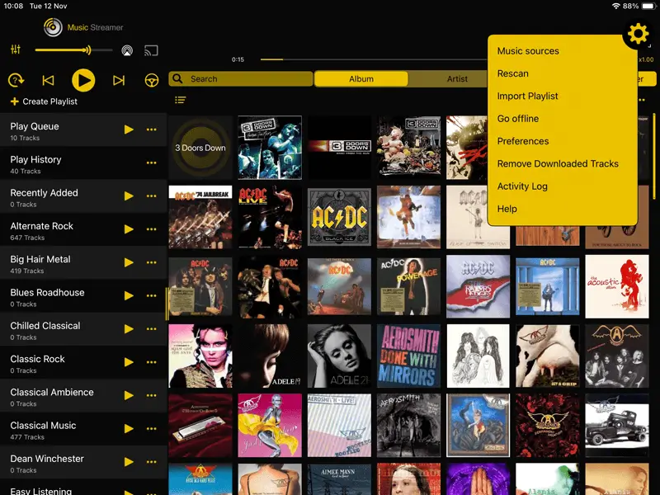Play the Big Hair Metal playlist
This screenshot has height=495, width=660.
[129, 262]
